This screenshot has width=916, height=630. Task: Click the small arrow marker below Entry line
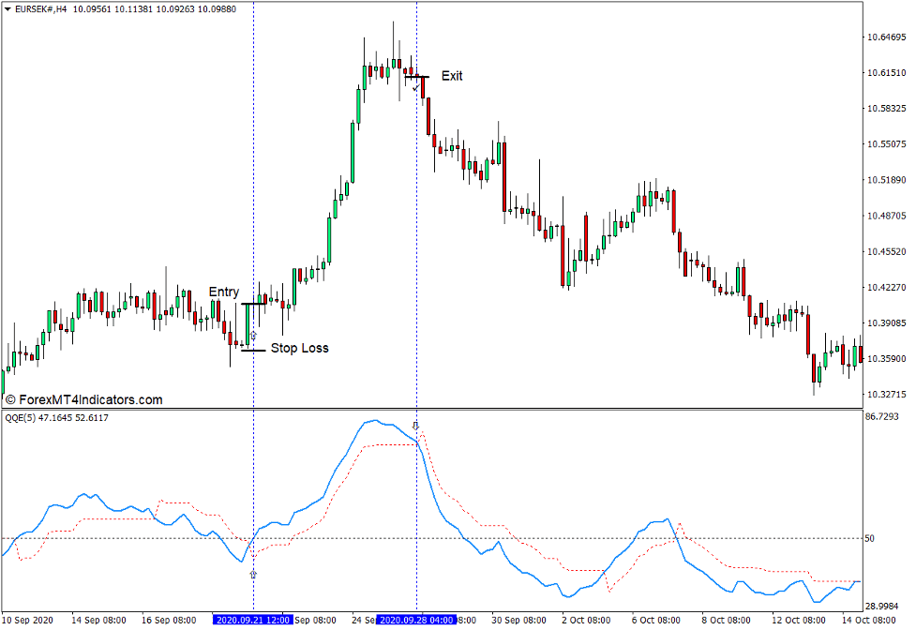point(254,335)
